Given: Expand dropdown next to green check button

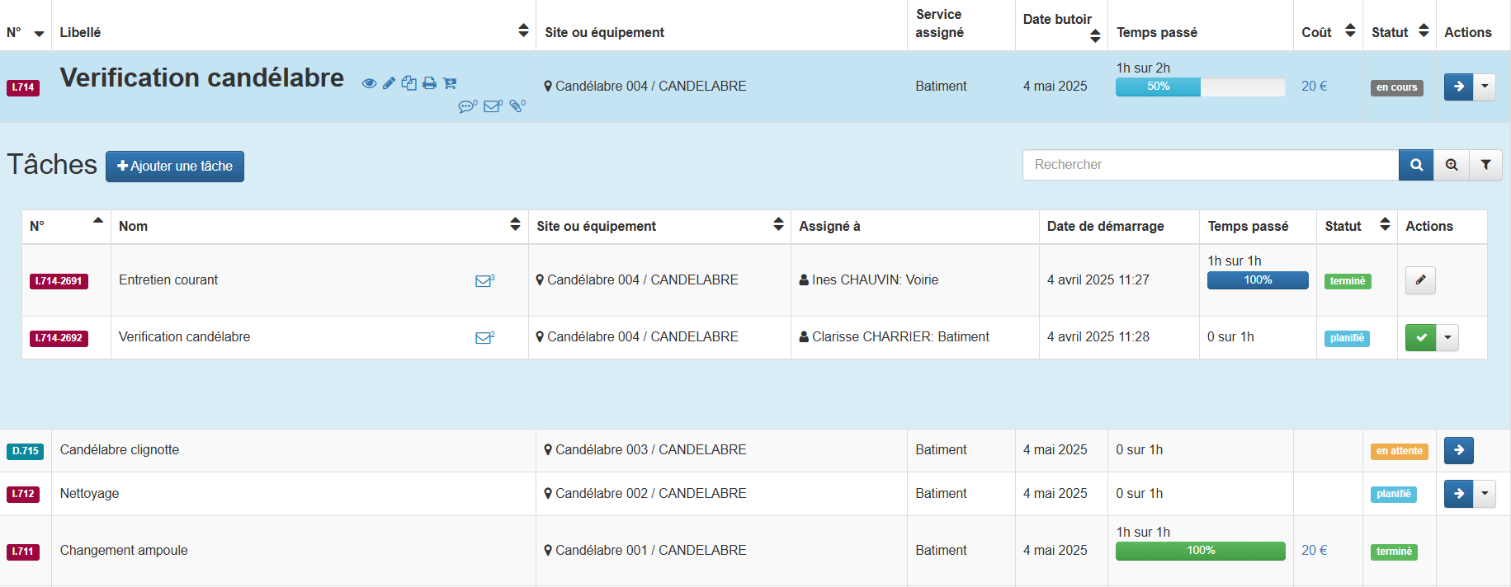Looking at the screenshot, I should [x=1447, y=338].
